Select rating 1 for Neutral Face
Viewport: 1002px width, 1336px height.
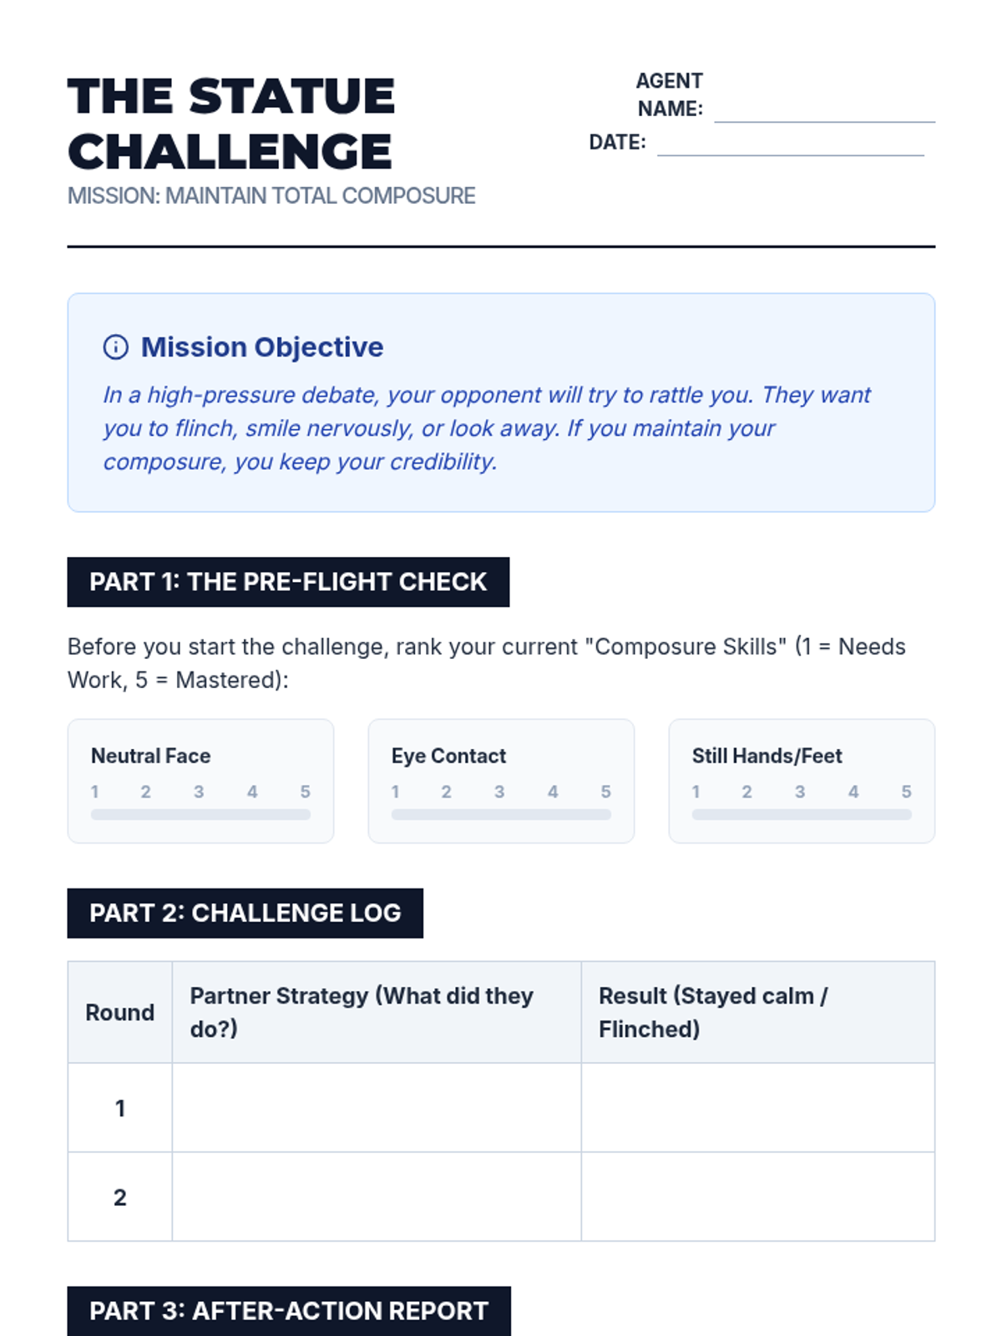click(x=95, y=792)
